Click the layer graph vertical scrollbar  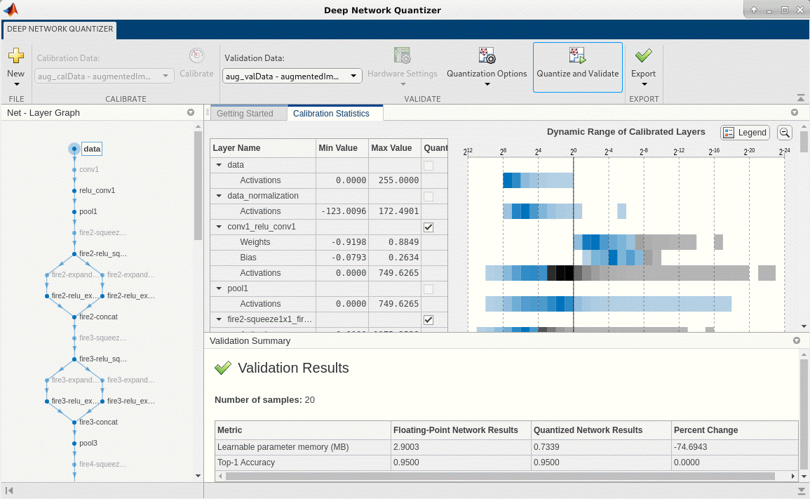198,185
